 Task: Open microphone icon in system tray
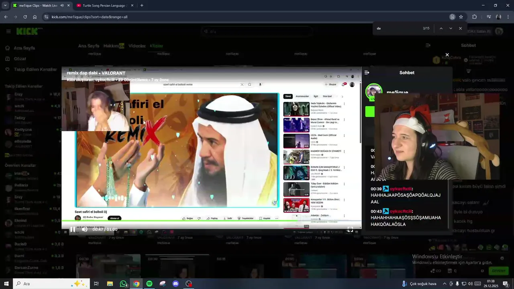[x=457, y=284]
